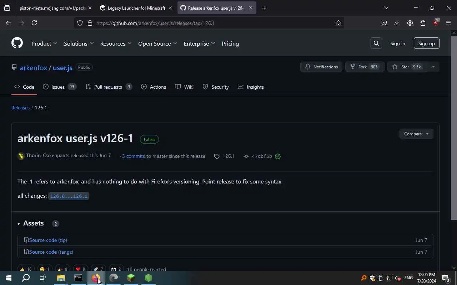Expand the Resources menu
457x285 pixels.
116,43
